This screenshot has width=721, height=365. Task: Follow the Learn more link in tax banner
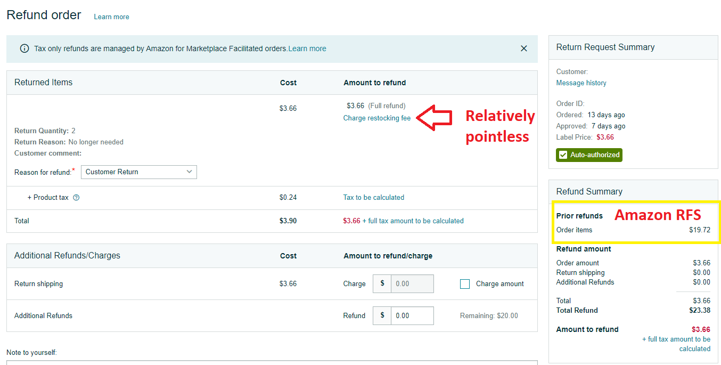point(307,48)
